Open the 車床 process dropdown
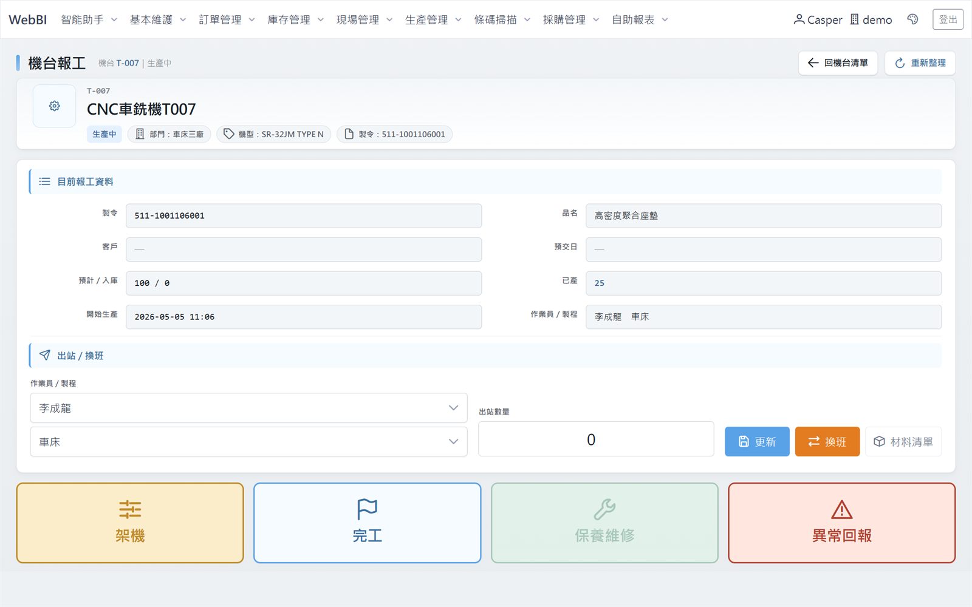The height and width of the screenshot is (607, 972). click(x=248, y=442)
